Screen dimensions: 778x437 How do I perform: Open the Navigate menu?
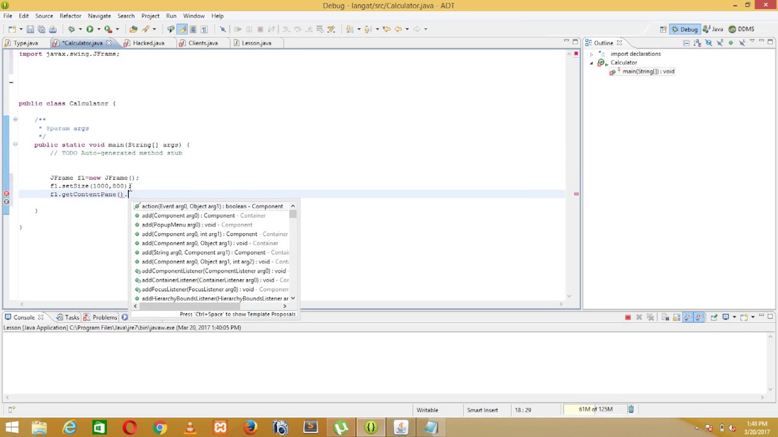tap(99, 16)
